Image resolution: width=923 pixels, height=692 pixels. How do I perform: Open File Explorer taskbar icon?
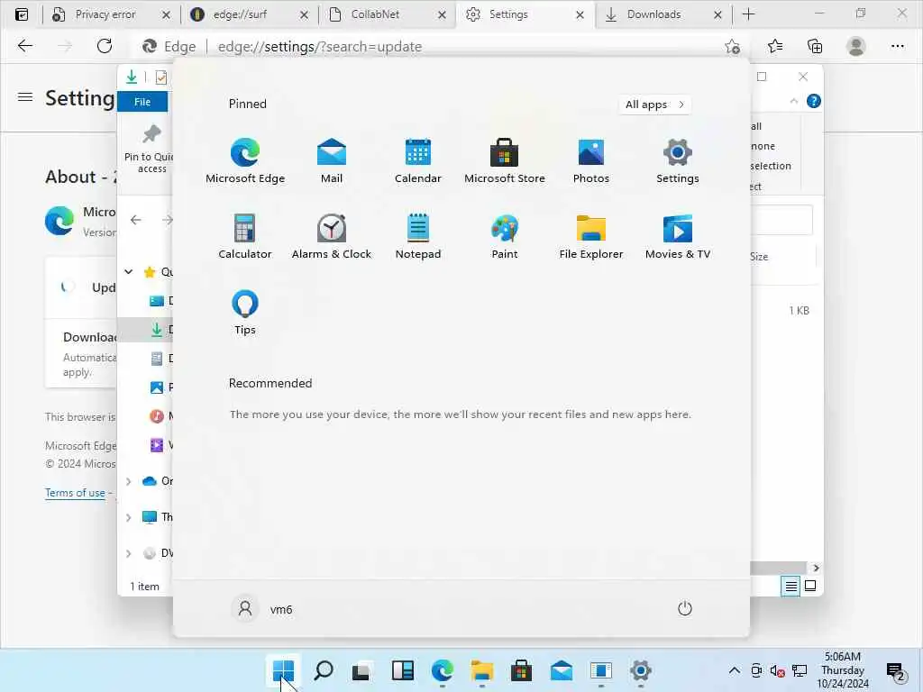tap(481, 670)
